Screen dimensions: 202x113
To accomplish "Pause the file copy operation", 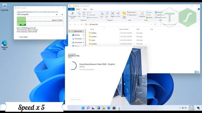I will pyautogui.click(x=57, y=15).
